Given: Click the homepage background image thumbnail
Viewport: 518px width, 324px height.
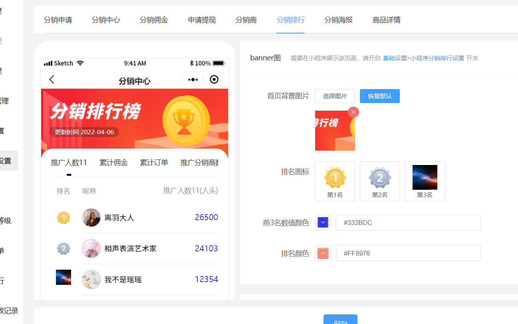Looking at the screenshot, I should tap(335, 131).
